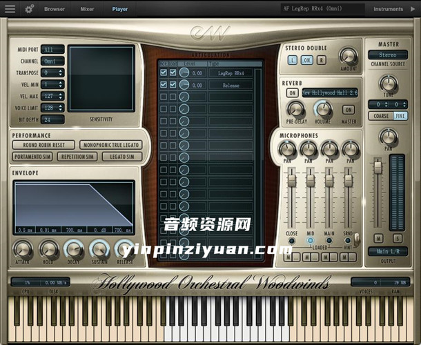Click the Srnd microphone pan knob

[351, 149]
